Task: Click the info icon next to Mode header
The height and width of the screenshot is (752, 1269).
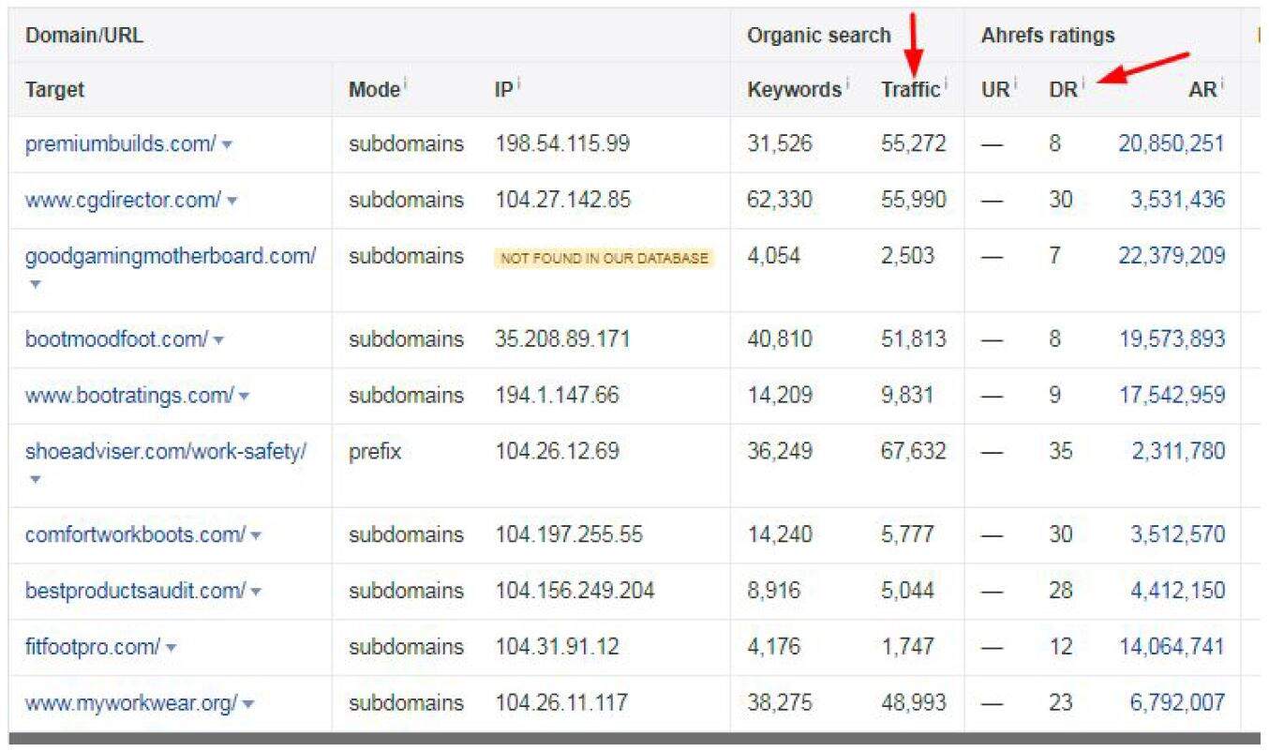Action: (x=406, y=84)
